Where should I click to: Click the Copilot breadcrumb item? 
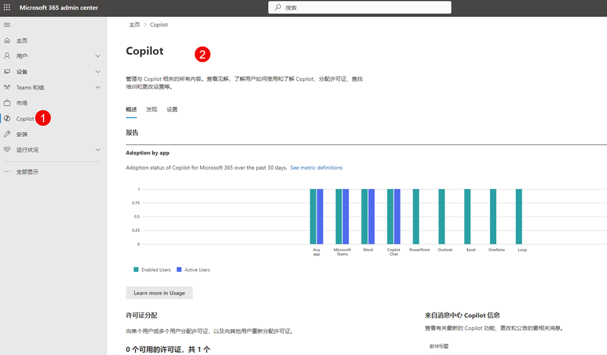[x=159, y=25]
